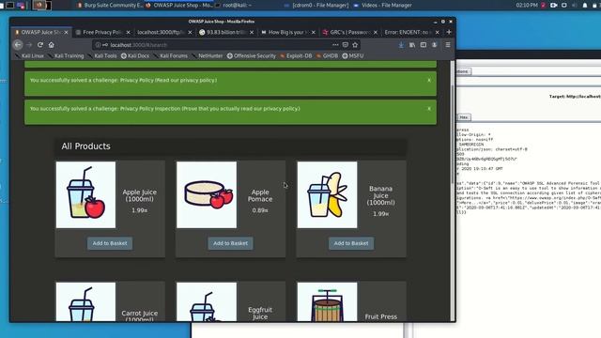Screen dimensions: 601x338
Task: Dismiss the Privacy Policy Inspection notification
Action: click(429, 109)
